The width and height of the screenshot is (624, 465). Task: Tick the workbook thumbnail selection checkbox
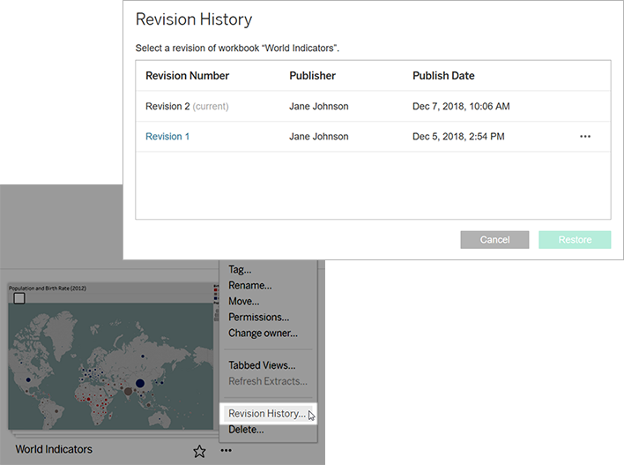(x=19, y=298)
